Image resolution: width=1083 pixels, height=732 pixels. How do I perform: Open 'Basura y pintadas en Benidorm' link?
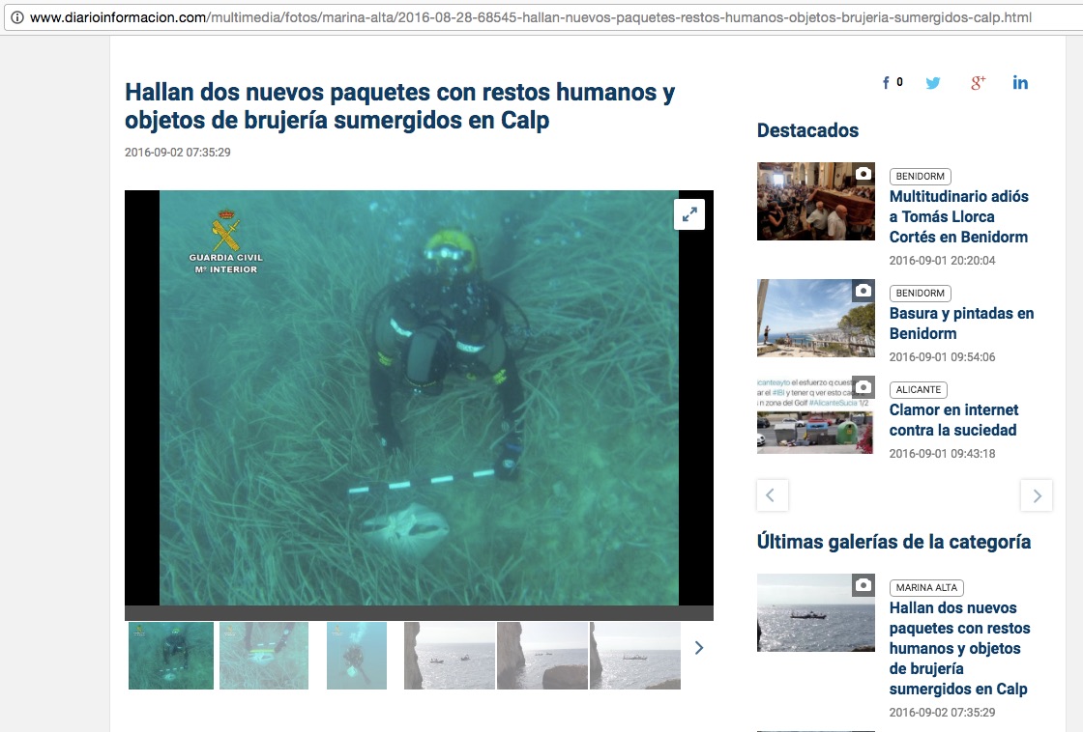pyautogui.click(x=961, y=324)
